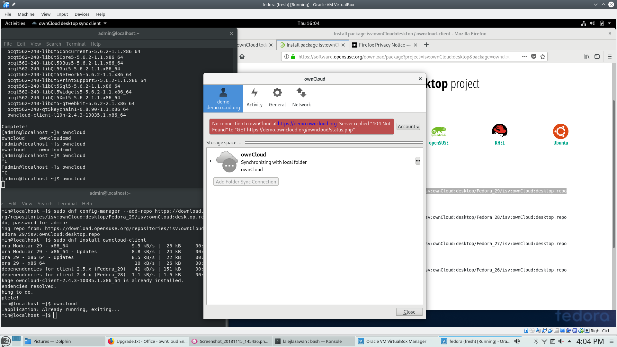617x347 pixels.
Task: Show site security padlock info
Action: [x=293, y=57]
